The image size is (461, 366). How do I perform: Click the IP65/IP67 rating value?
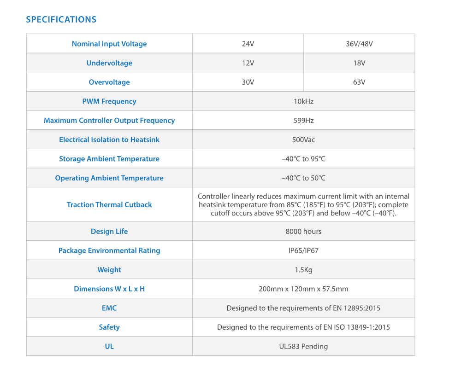click(303, 250)
